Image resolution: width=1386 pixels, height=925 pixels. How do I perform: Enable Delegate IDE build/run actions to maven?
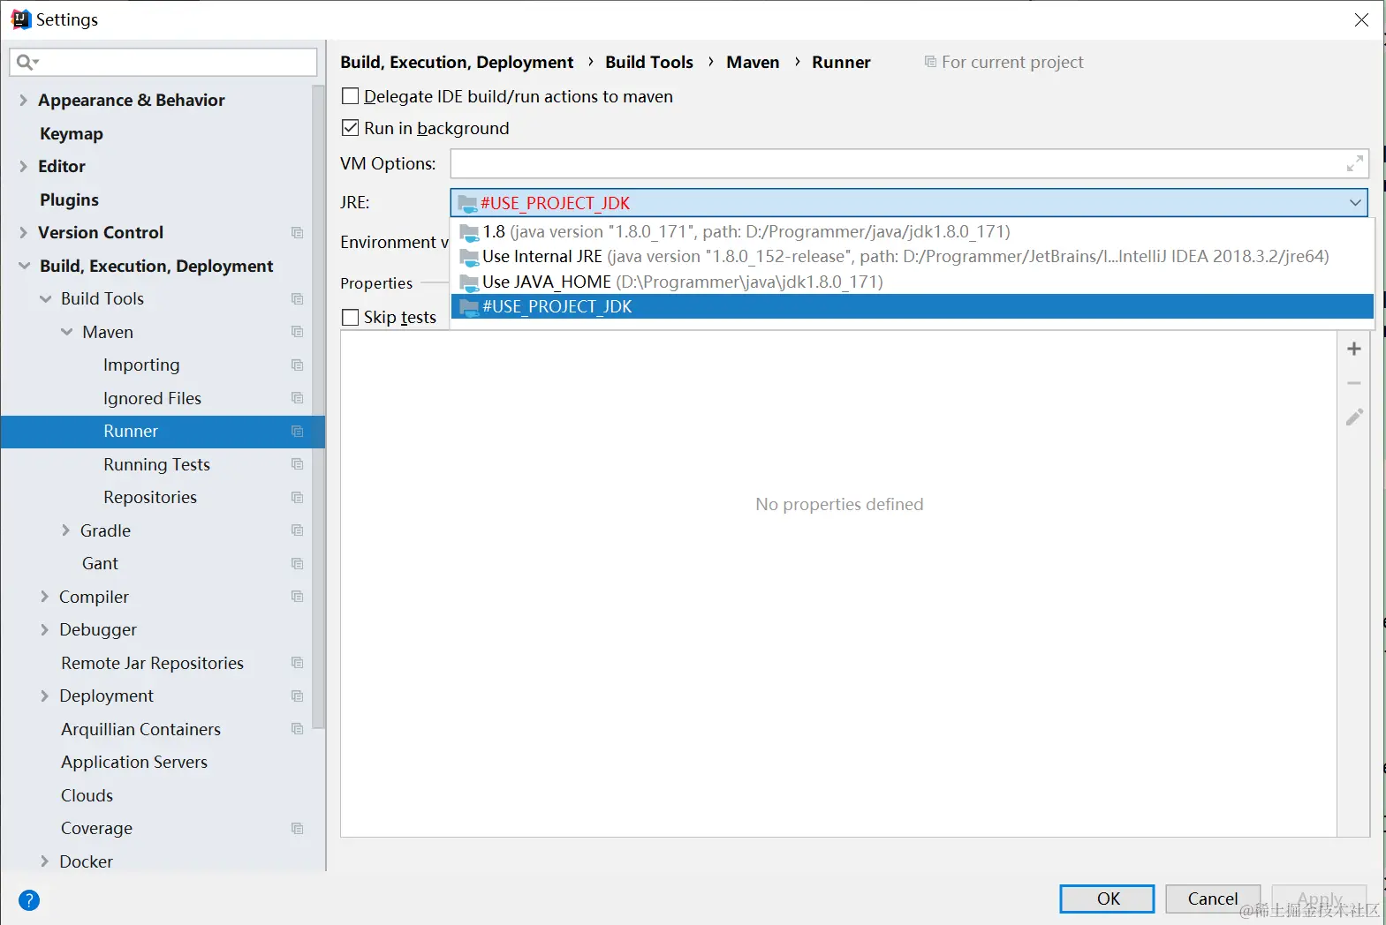[x=351, y=96]
